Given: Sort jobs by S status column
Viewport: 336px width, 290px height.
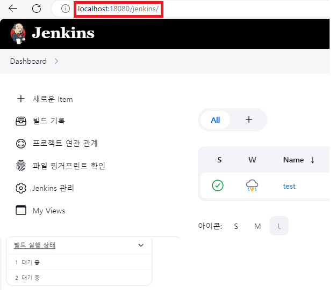Looking at the screenshot, I should [x=219, y=160].
